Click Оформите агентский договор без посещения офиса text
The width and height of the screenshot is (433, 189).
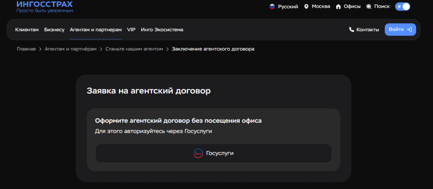[178, 121]
